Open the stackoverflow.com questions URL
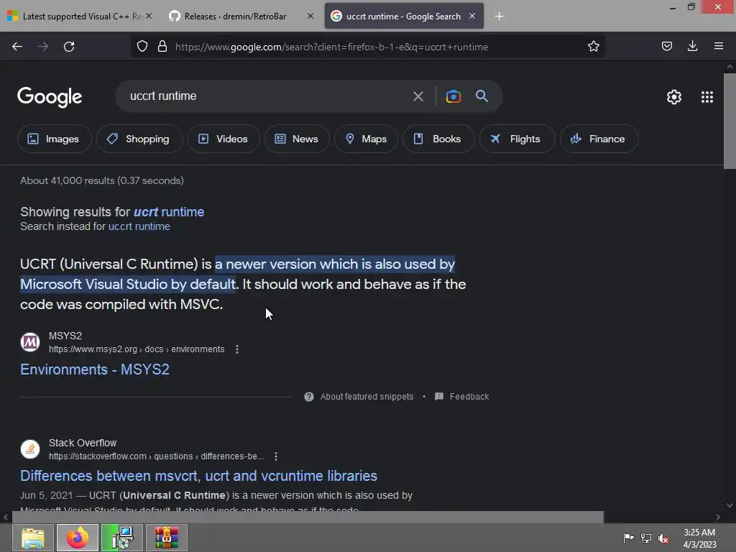This screenshot has width=736, height=552. (x=156, y=456)
